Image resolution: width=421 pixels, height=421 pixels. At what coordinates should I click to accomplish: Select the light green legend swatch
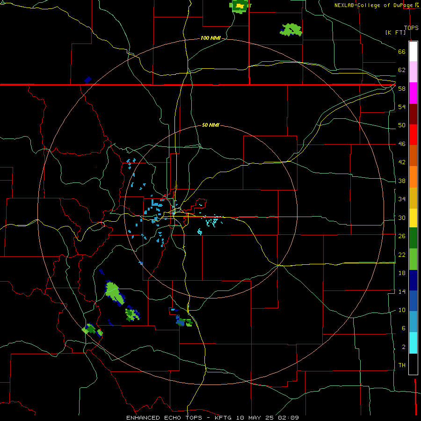(x=413, y=259)
